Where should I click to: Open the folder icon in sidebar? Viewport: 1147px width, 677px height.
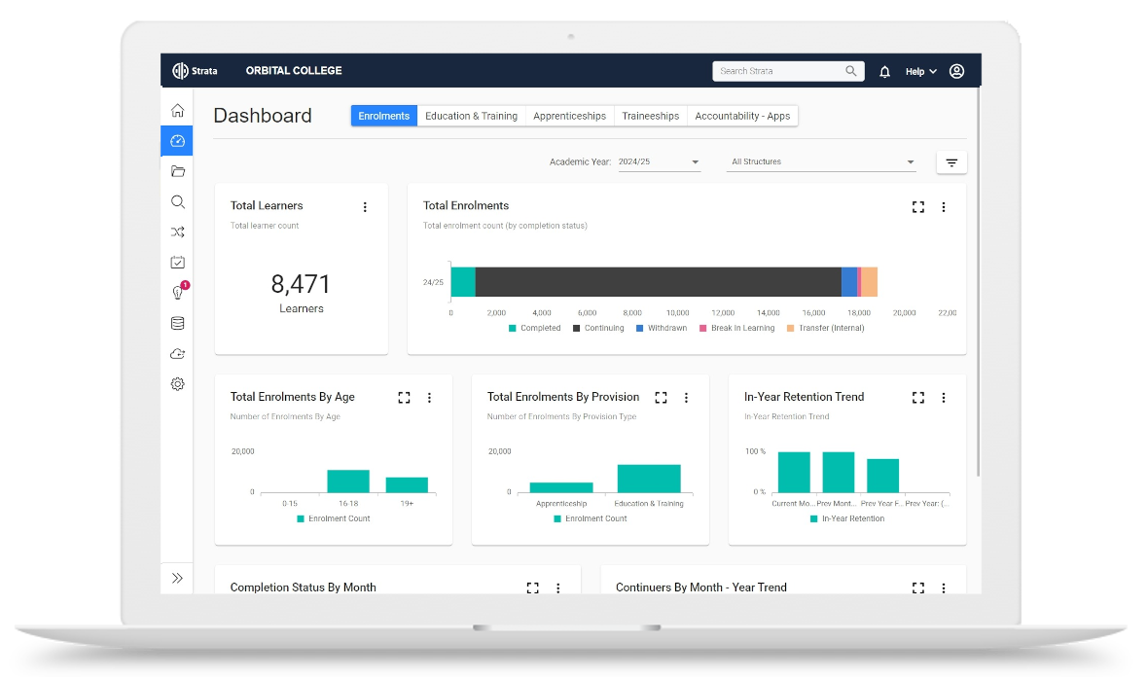[x=177, y=171]
